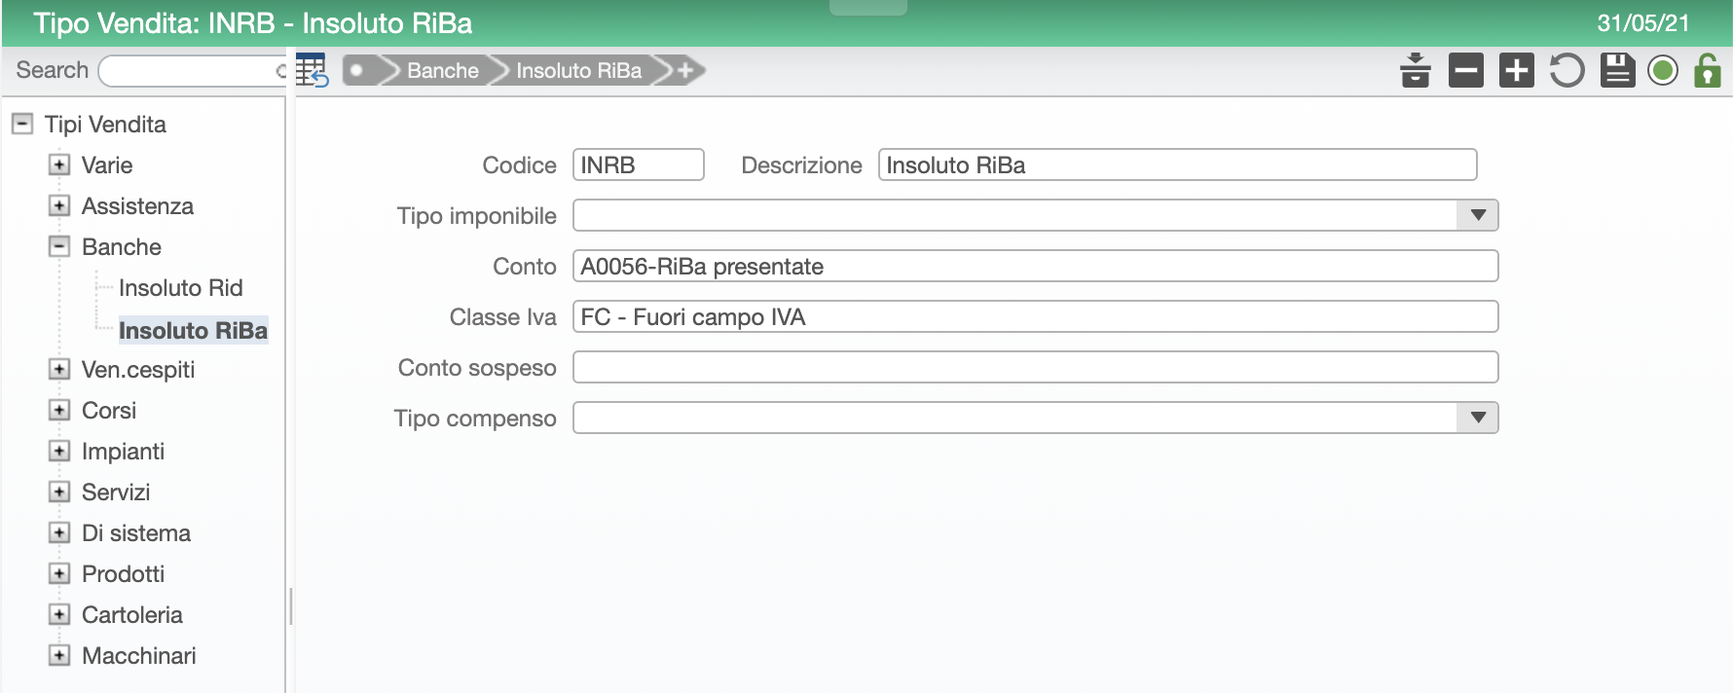Click the breadcrumb root dot
Viewport: 1733px width, 693px height.
(x=358, y=70)
